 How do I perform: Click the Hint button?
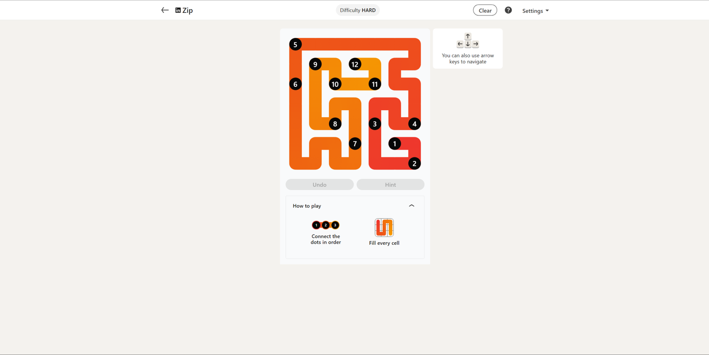390,185
